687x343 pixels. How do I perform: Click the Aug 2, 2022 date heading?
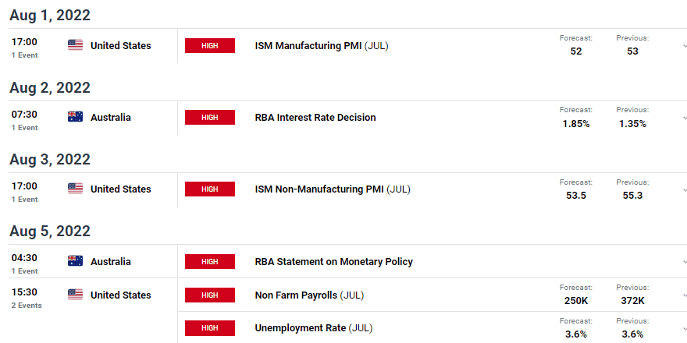[50, 87]
